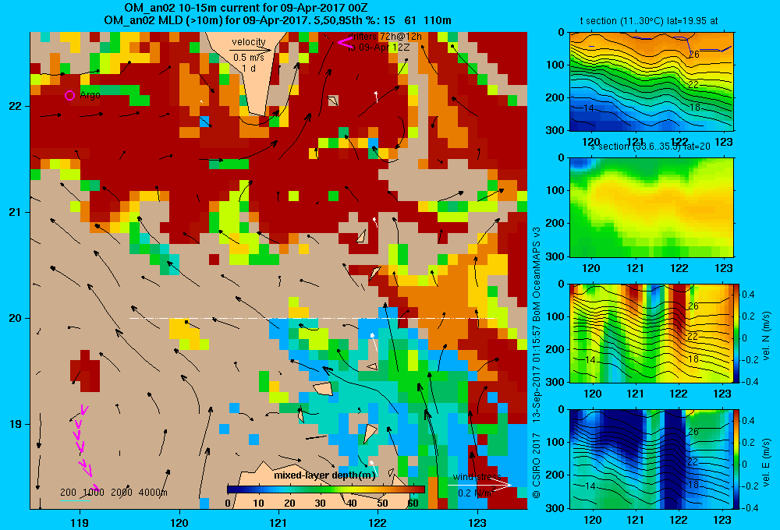Viewport: 780px width, 530px height.
Task: Click longitude label '121' on main map axis
Action: coord(278,522)
